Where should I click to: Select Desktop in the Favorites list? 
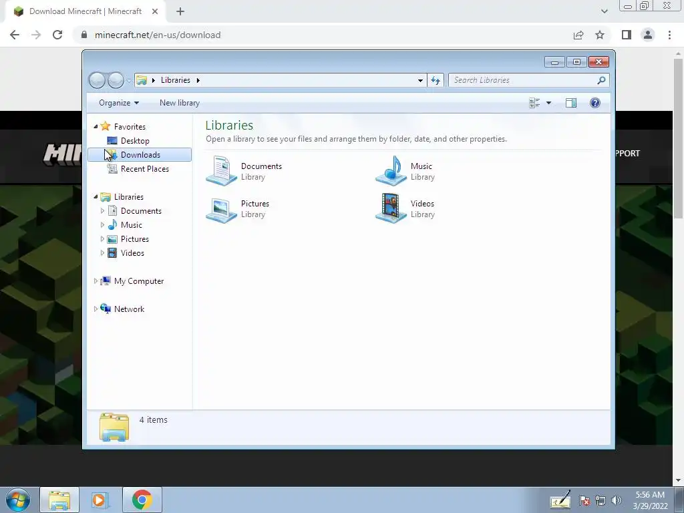135,141
